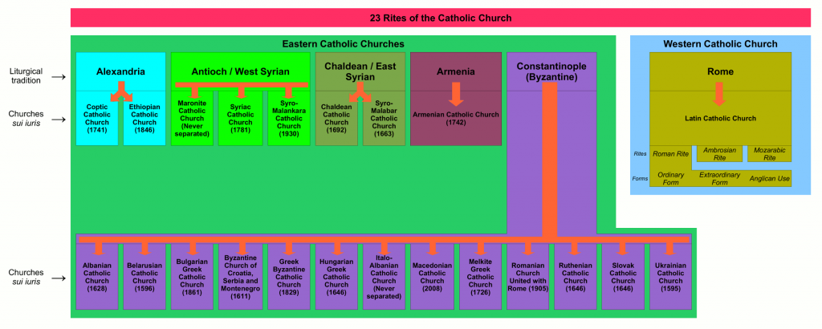Select Ruthenian Catholic Church (1646) box
Screen dimensions: 822x329
coord(575,277)
